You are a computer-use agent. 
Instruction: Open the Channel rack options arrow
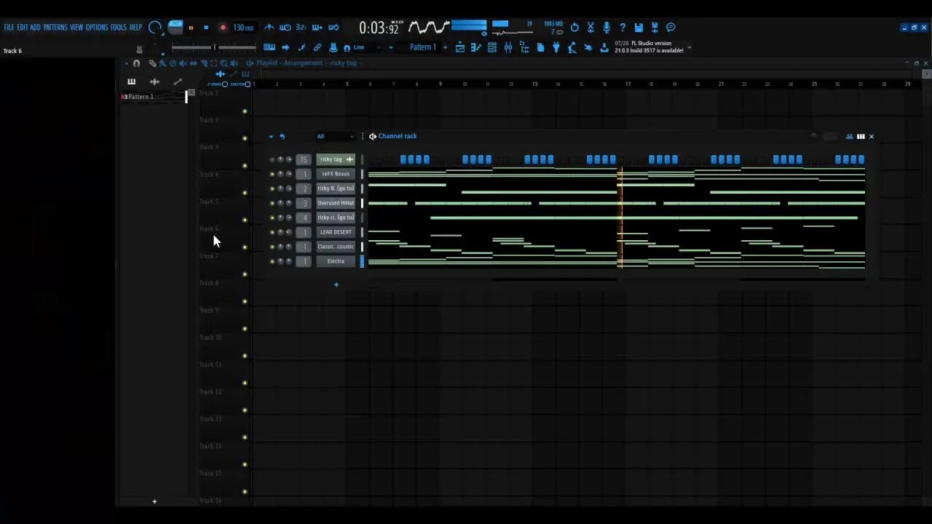[x=271, y=136]
